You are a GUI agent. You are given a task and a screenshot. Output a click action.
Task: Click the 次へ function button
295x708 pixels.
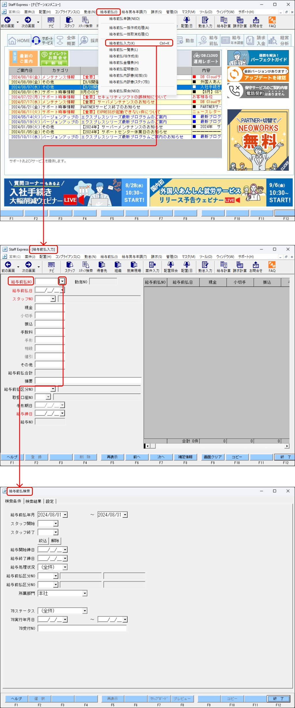tap(161, 457)
